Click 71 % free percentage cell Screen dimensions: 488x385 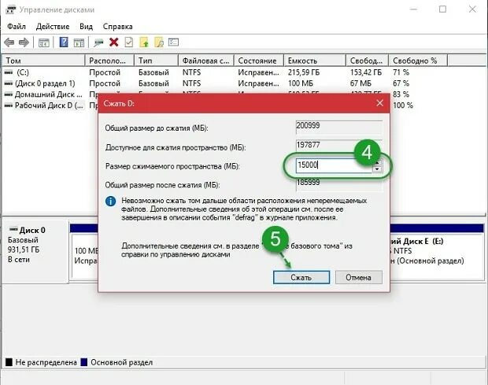tap(401, 72)
